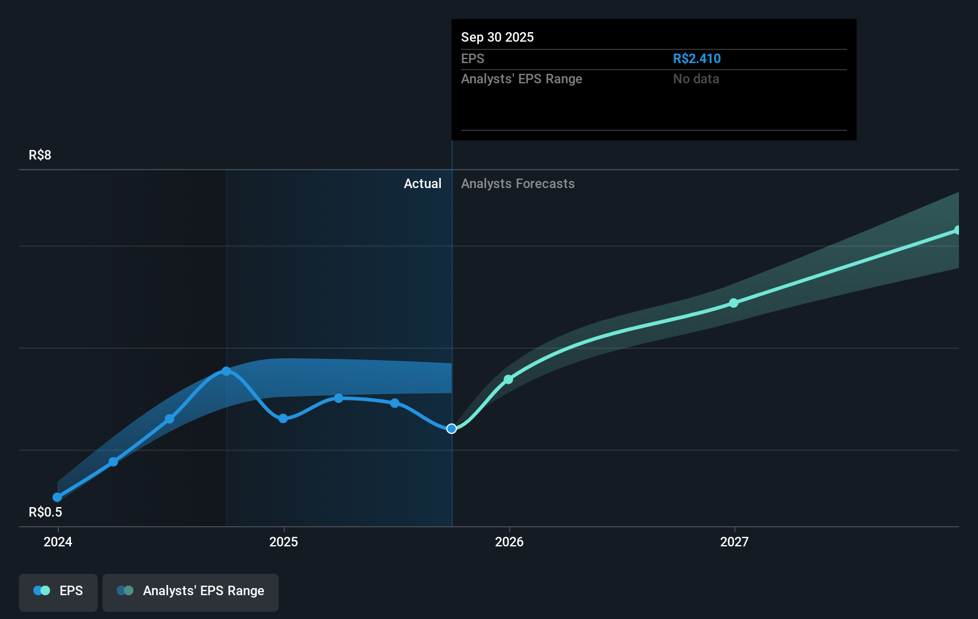Select the forecast EPS point at the 2026 tick
The width and height of the screenshot is (978, 619).
click(508, 379)
